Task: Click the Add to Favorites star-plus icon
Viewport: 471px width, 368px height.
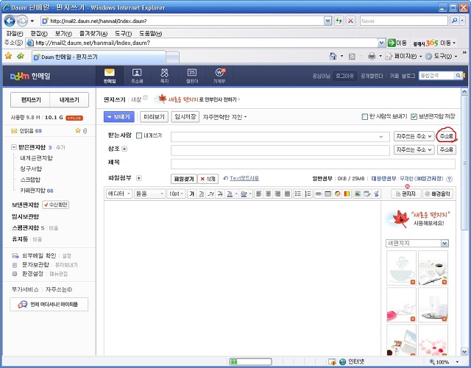Action: (21, 56)
